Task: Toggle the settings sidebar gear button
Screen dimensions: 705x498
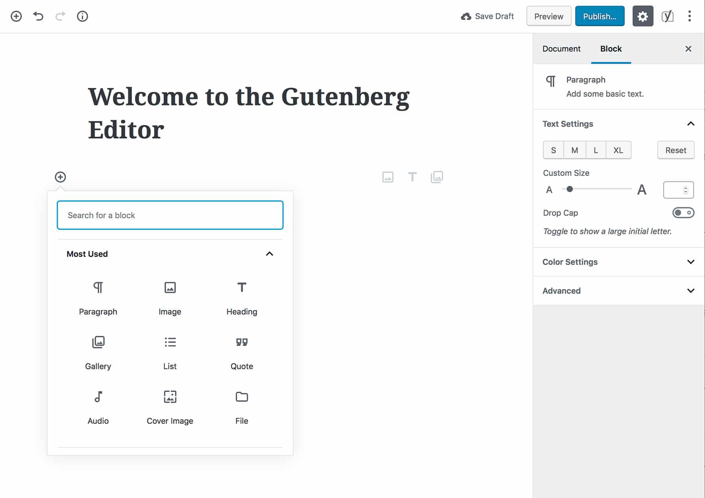Action: [643, 16]
